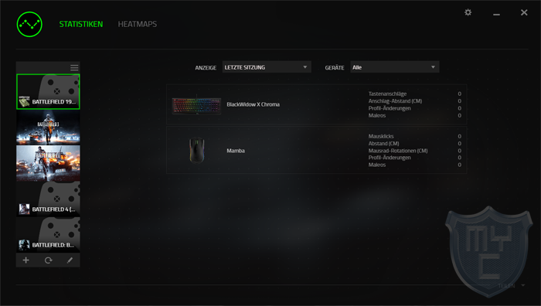Screen dimensions: 541x306
Task: Add a new game with plus icon
Action: [x=26, y=260]
